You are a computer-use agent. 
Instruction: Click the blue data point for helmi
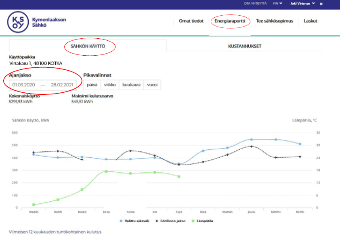point(300,144)
